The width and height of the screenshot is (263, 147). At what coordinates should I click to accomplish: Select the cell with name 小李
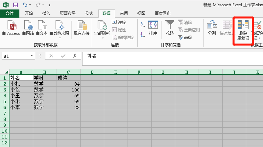point(21,107)
